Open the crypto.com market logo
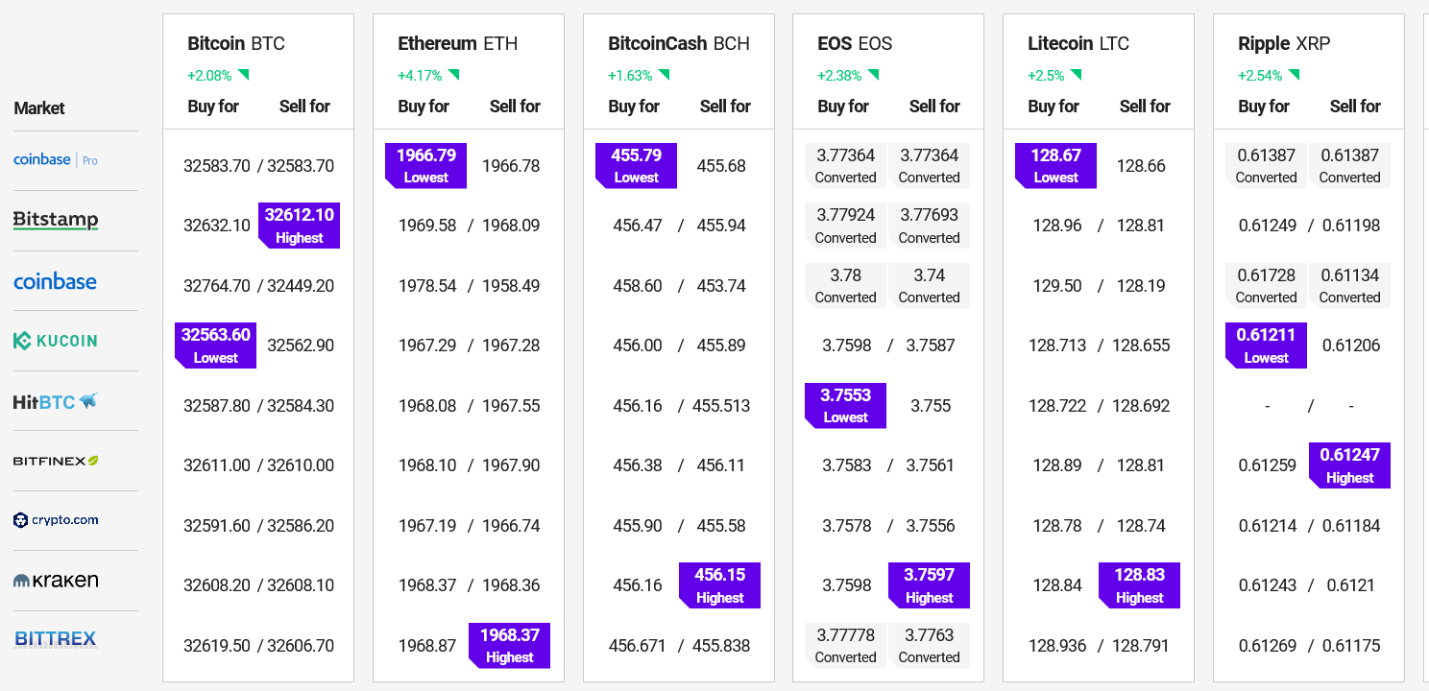 click(x=56, y=520)
